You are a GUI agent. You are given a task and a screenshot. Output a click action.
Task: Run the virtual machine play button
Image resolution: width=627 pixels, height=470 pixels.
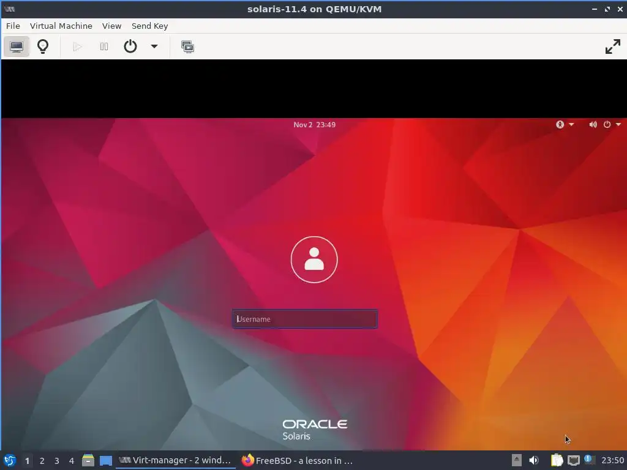tap(77, 47)
